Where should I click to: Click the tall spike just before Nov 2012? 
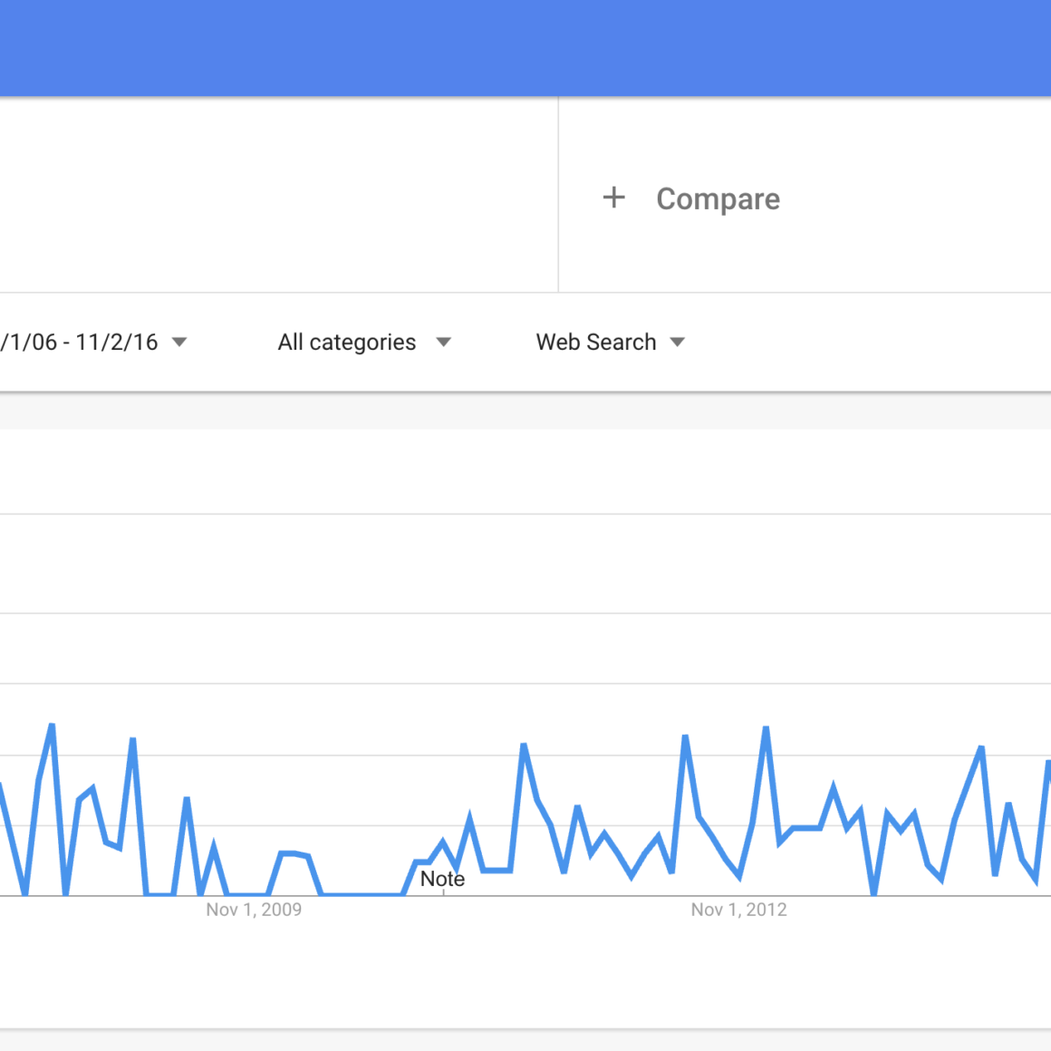tap(685, 737)
